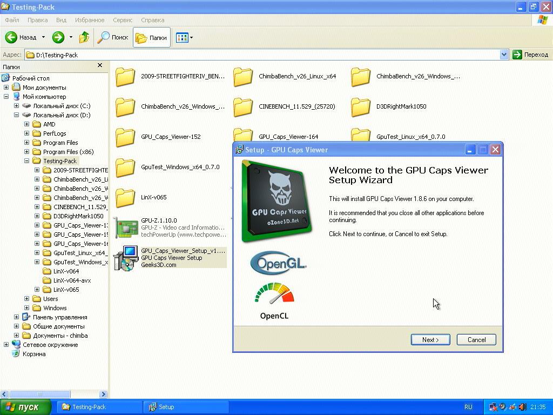Select Панель управления in tree
This screenshot has width=553, height=415.
tap(59, 317)
